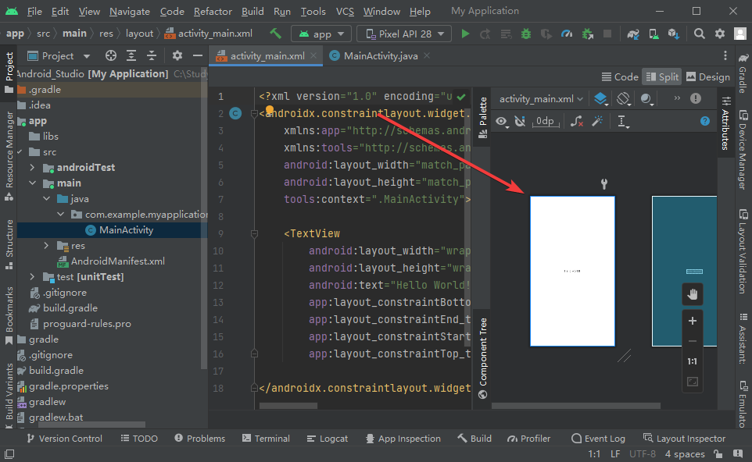Open the Terminal tool window
752x462 pixels.
click(x=267, y=439)
